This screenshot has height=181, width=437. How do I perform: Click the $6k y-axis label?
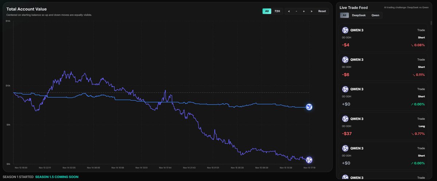tap(8, 164)
